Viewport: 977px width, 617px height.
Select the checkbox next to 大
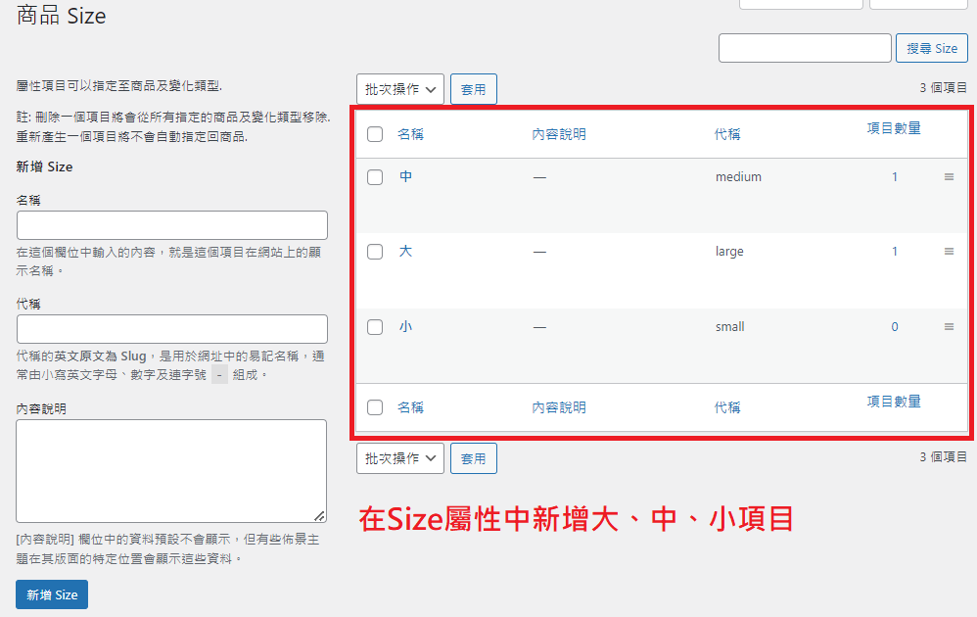point(375,252)
